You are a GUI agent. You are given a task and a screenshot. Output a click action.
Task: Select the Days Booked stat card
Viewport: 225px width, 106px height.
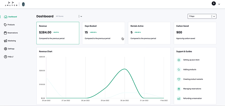[x=103, y=33]
